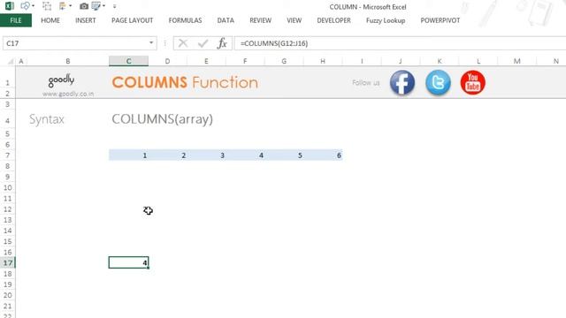Select cell containing value 6 in row 7

323,155
